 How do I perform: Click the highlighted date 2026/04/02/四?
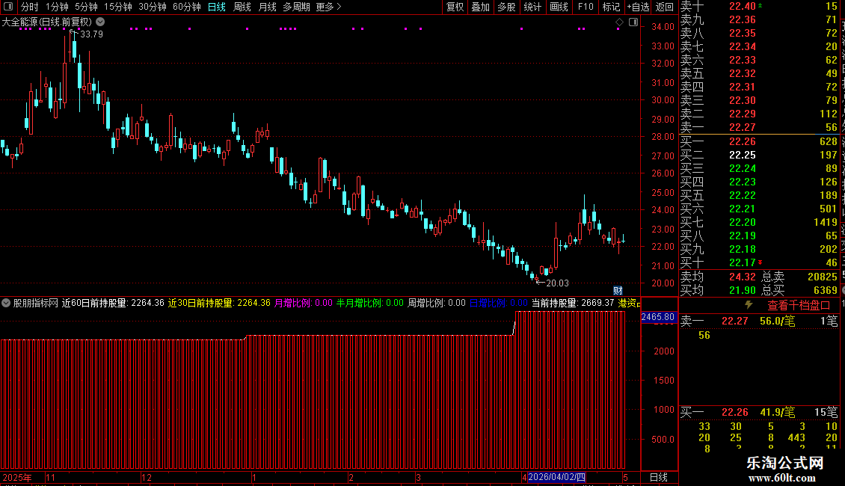pos(556,477)
